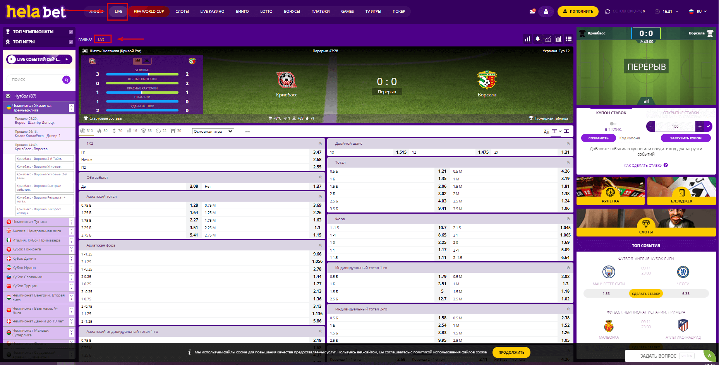Image resolution: width=719 pixels, height=365 pixels.
Task: Open the СЛОТЫ menu item
Action: pyautogui.click(x=182, y=12)
